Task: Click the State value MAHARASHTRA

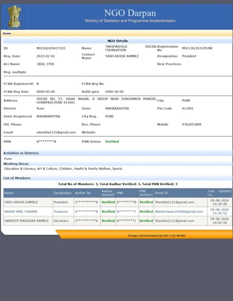Action: pyautogui.click(x=117, y=108)
